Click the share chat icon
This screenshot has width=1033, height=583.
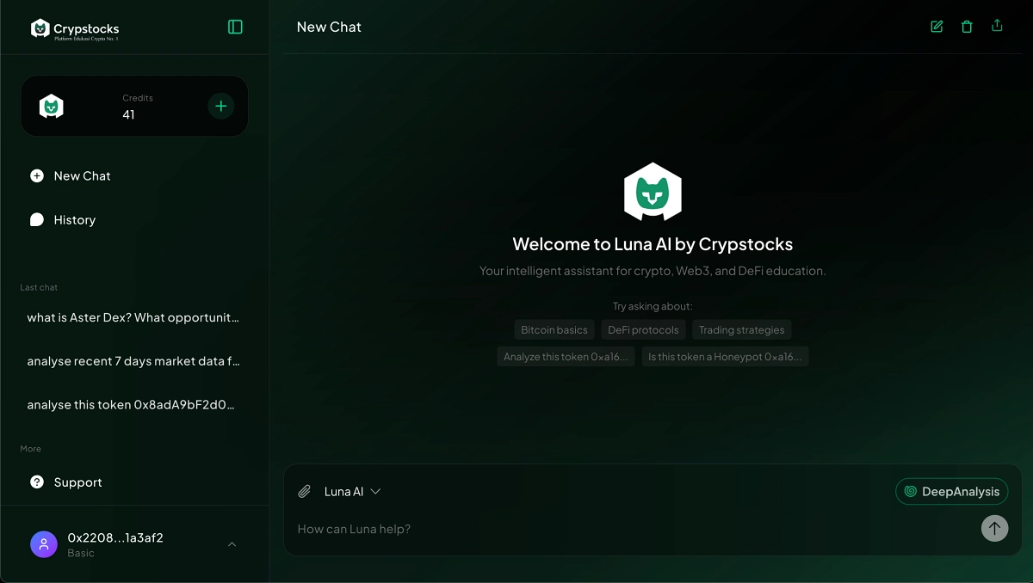[x=997, y=27]
